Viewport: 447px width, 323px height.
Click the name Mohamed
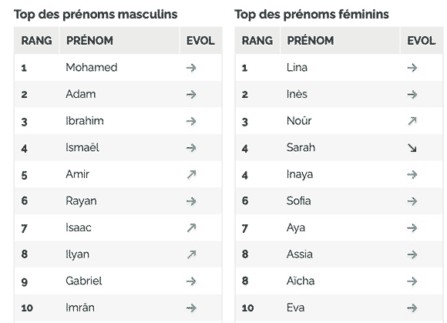click(92, 68)
